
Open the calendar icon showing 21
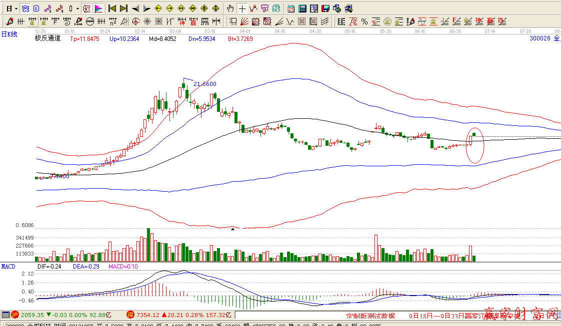click(291, 8)
